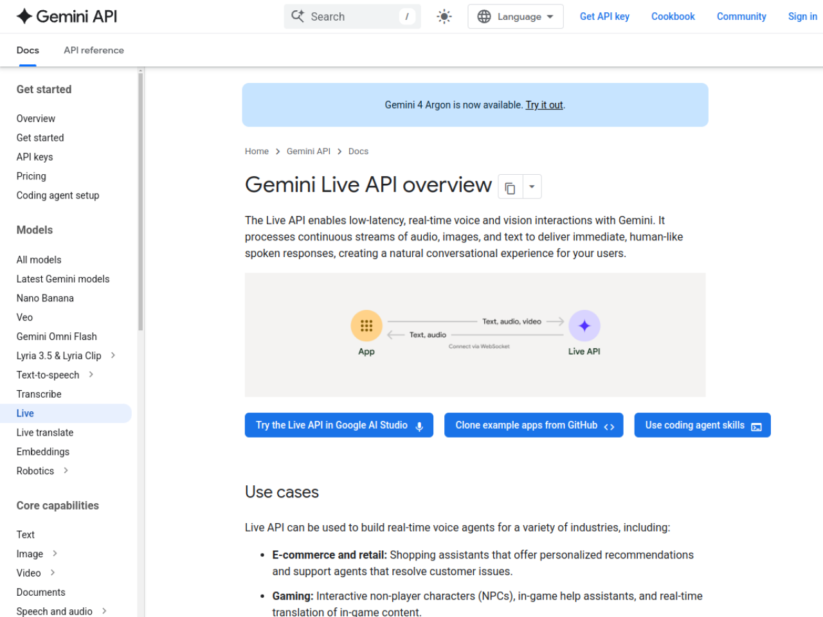This screenshot has height=617, width=823.
Task: Click the Live API star icon in diagram
Action: coord(584,326)
